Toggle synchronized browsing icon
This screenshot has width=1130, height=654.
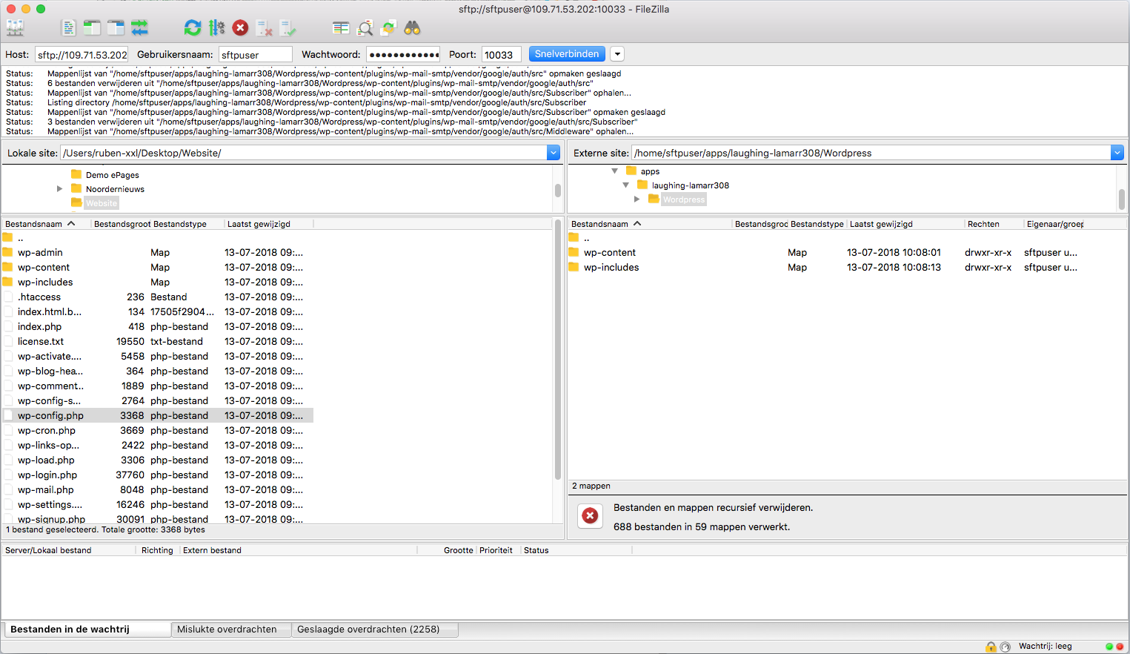pyautogui.click(x=388, y=28)
